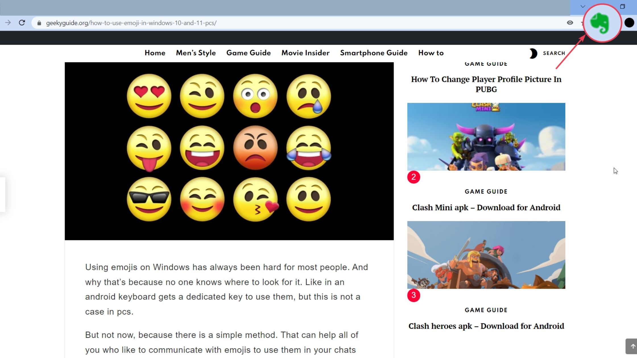Open the black profile avatar circle
The image size is (637, 358).
click(x=629, y=23)
